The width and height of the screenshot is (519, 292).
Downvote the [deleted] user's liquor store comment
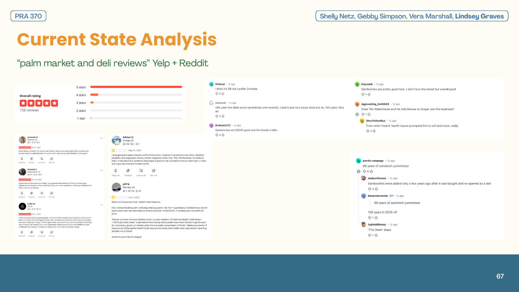click(223, 116)
